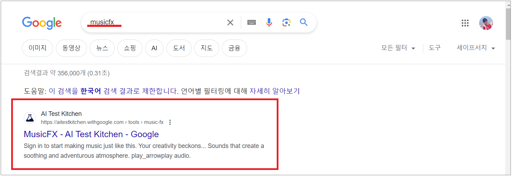Open the 도구 search tools

pos(435,48)
